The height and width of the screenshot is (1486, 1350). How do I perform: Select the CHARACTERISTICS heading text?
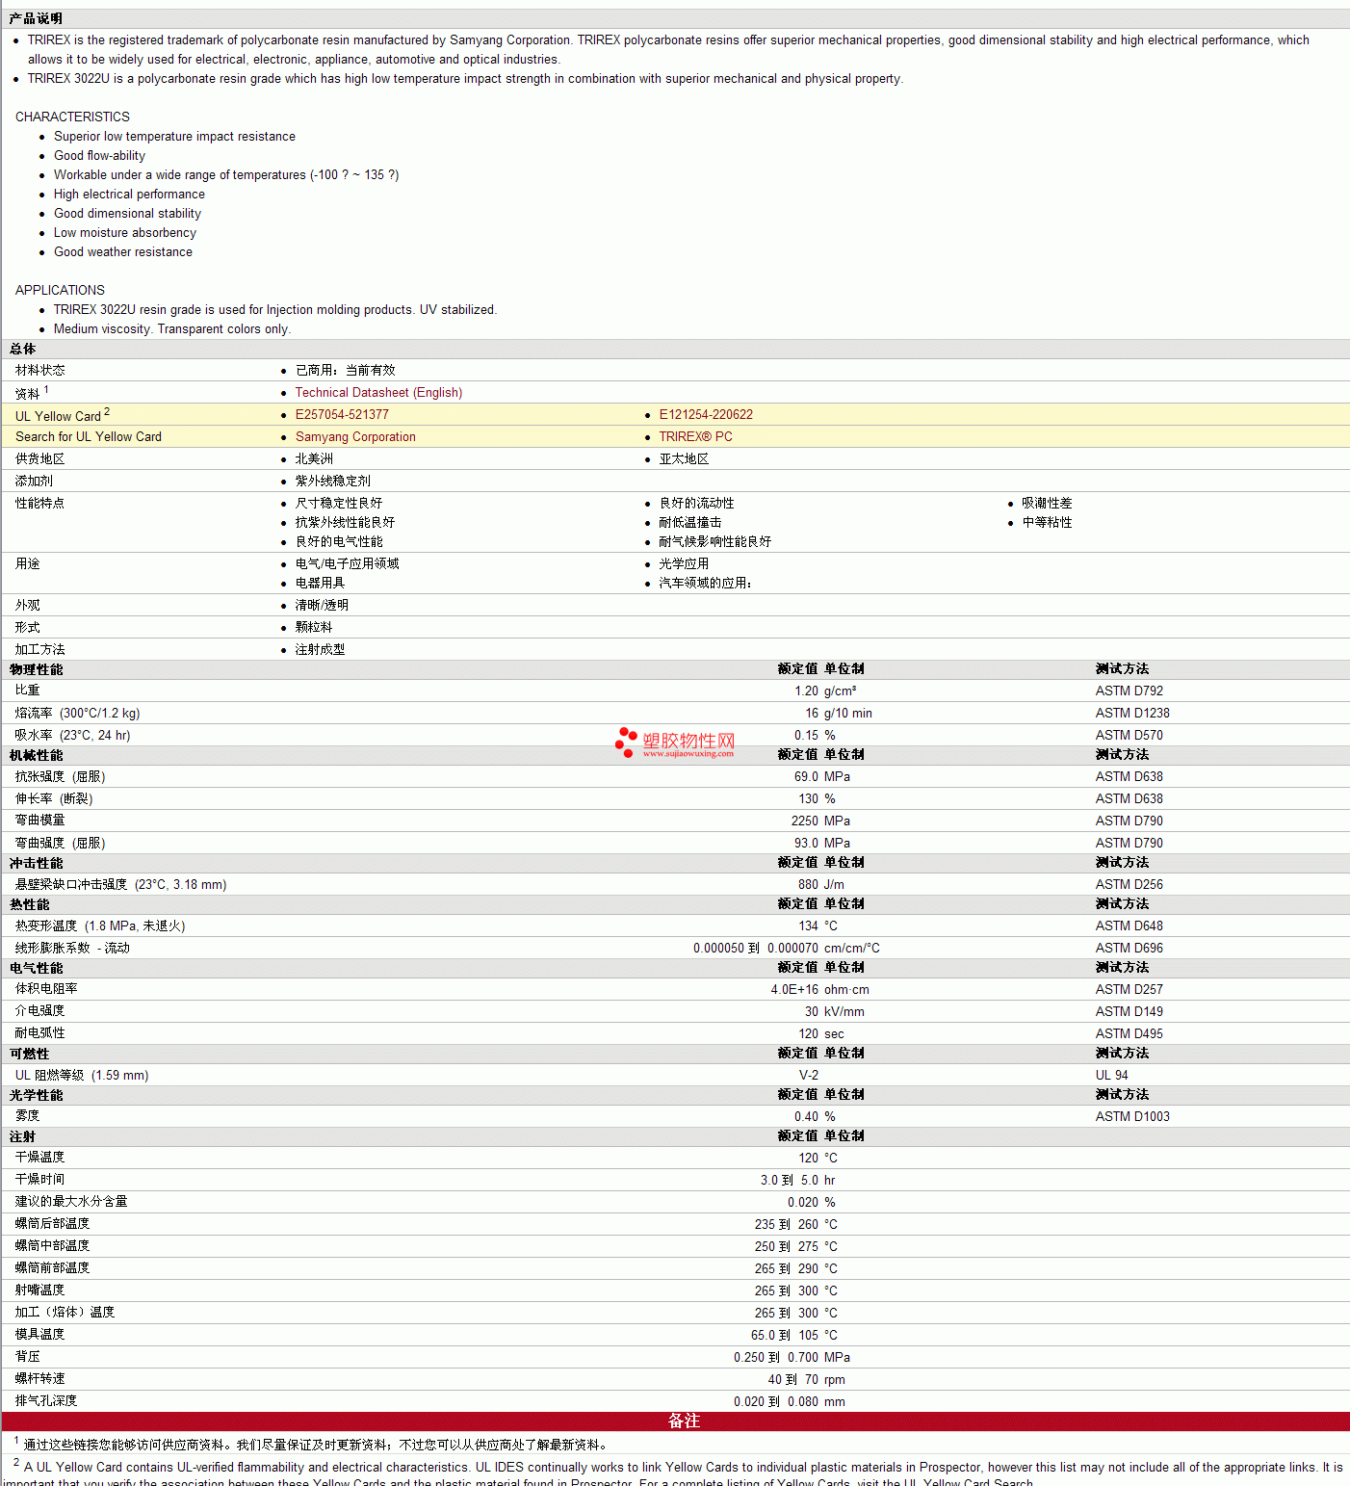pos(72,117)
